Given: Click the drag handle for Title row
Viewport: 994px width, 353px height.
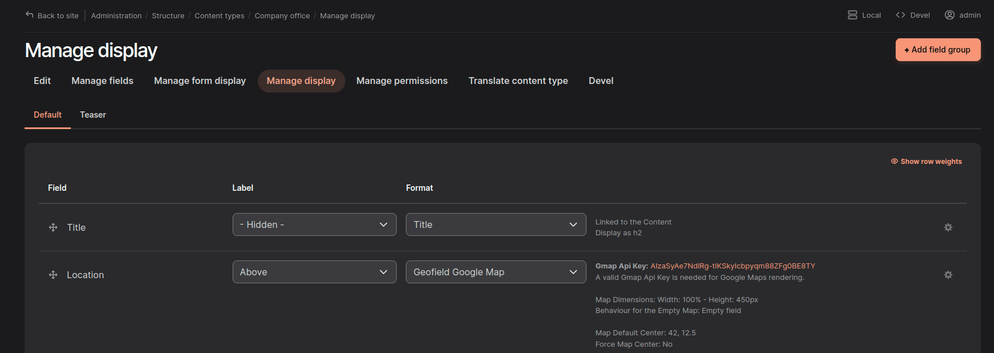Looking at the screenshot, I should pos(53,227).
